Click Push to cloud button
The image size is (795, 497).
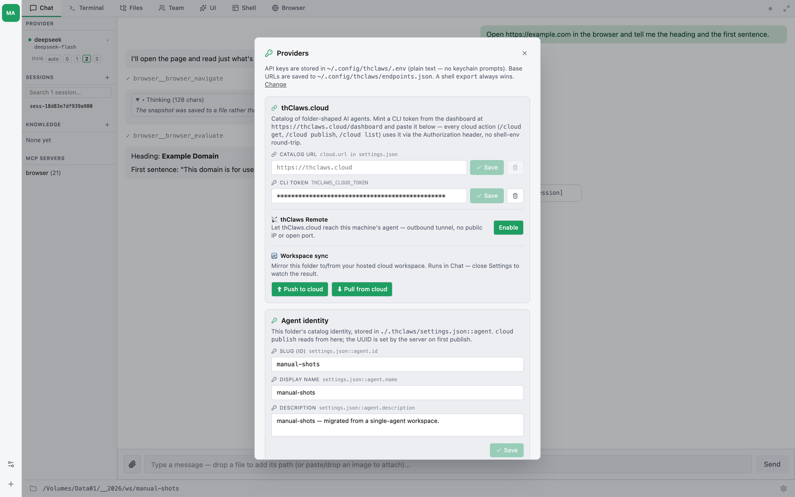click(x=300, y=289)
